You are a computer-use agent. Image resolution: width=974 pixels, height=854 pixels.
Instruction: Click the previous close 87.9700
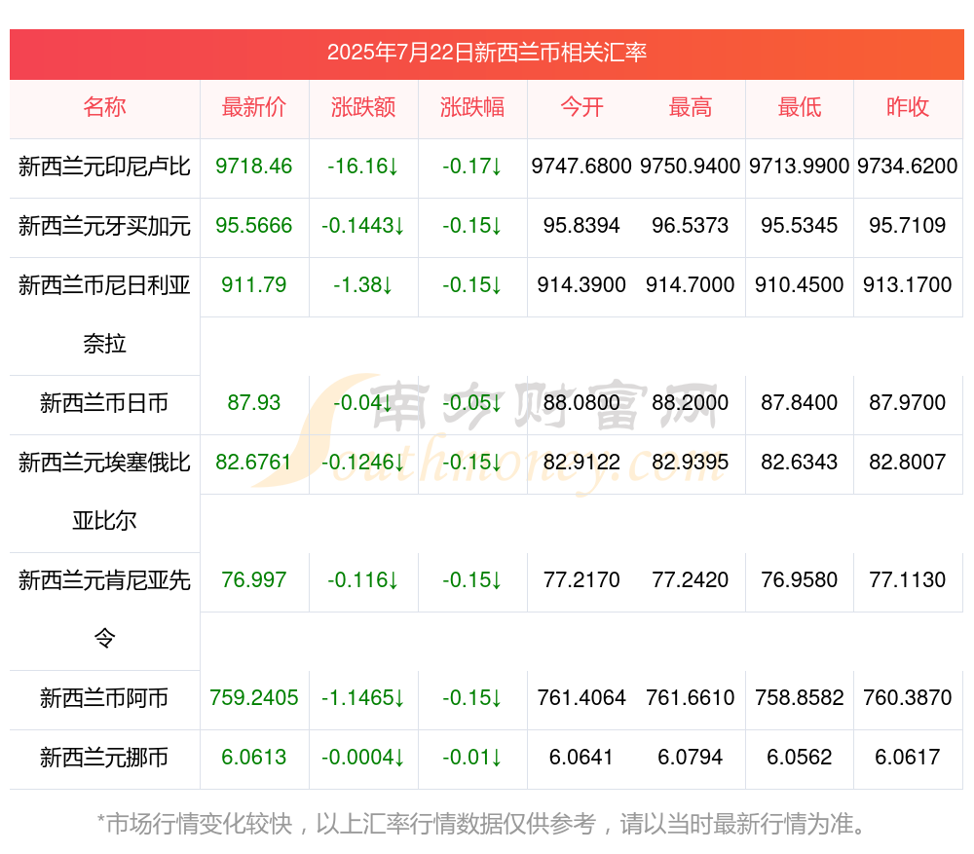tap(908, 402)
